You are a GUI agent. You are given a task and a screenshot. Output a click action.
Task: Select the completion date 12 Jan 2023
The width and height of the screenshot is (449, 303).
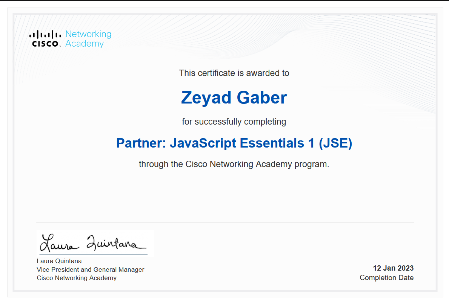tap(393, 268)
